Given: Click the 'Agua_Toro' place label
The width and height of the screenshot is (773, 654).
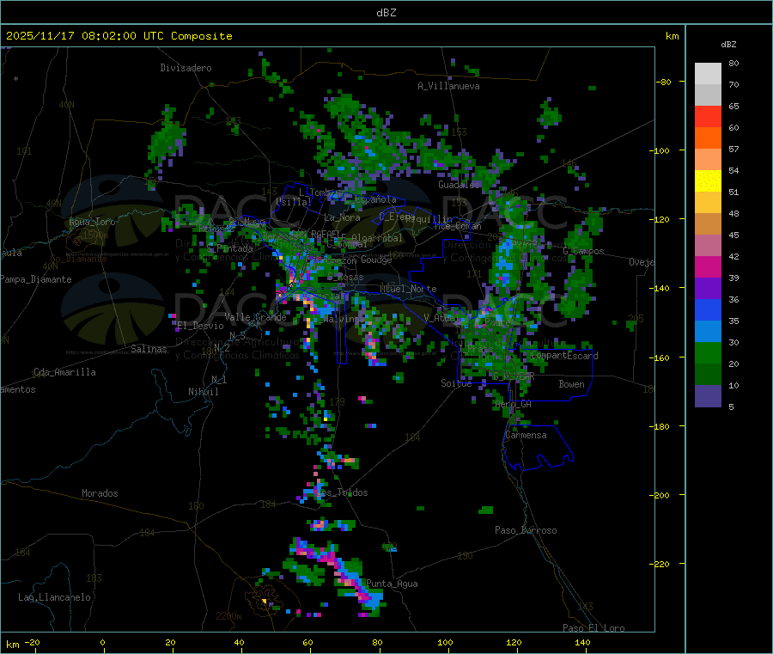Looking at the screenshot, I should tap(92, 222).
